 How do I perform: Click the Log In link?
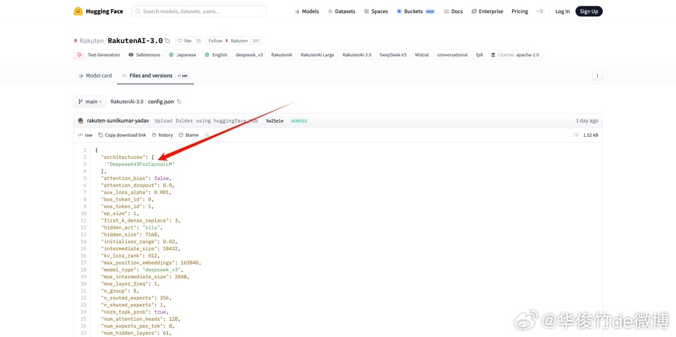[562, 12]
